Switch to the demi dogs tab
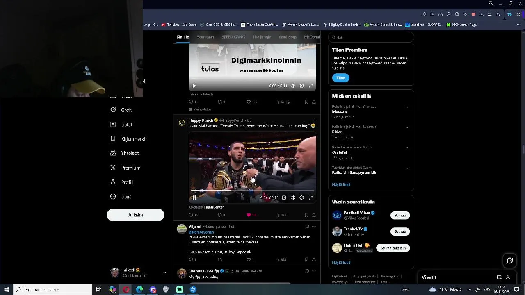This screenshot has height=295, width=525. click(x=288, y=37)
